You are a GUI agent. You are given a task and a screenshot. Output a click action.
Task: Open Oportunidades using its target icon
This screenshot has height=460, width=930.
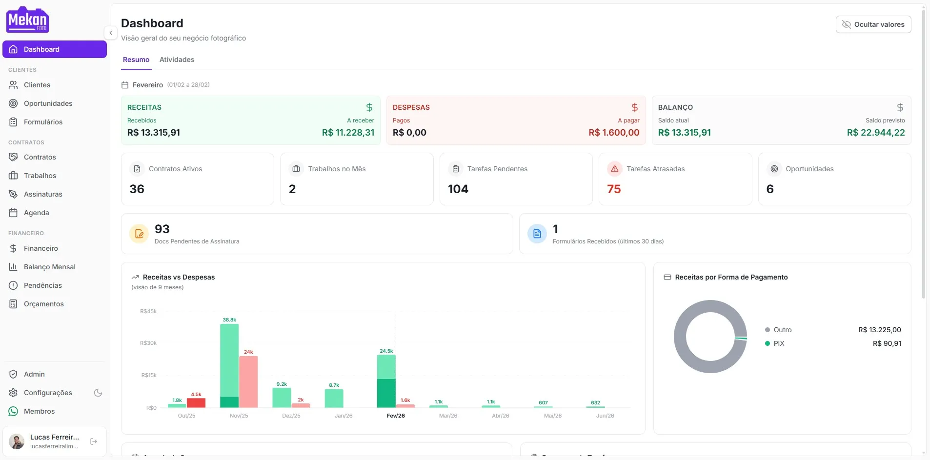pyautogui.click(x=13, y=103)
